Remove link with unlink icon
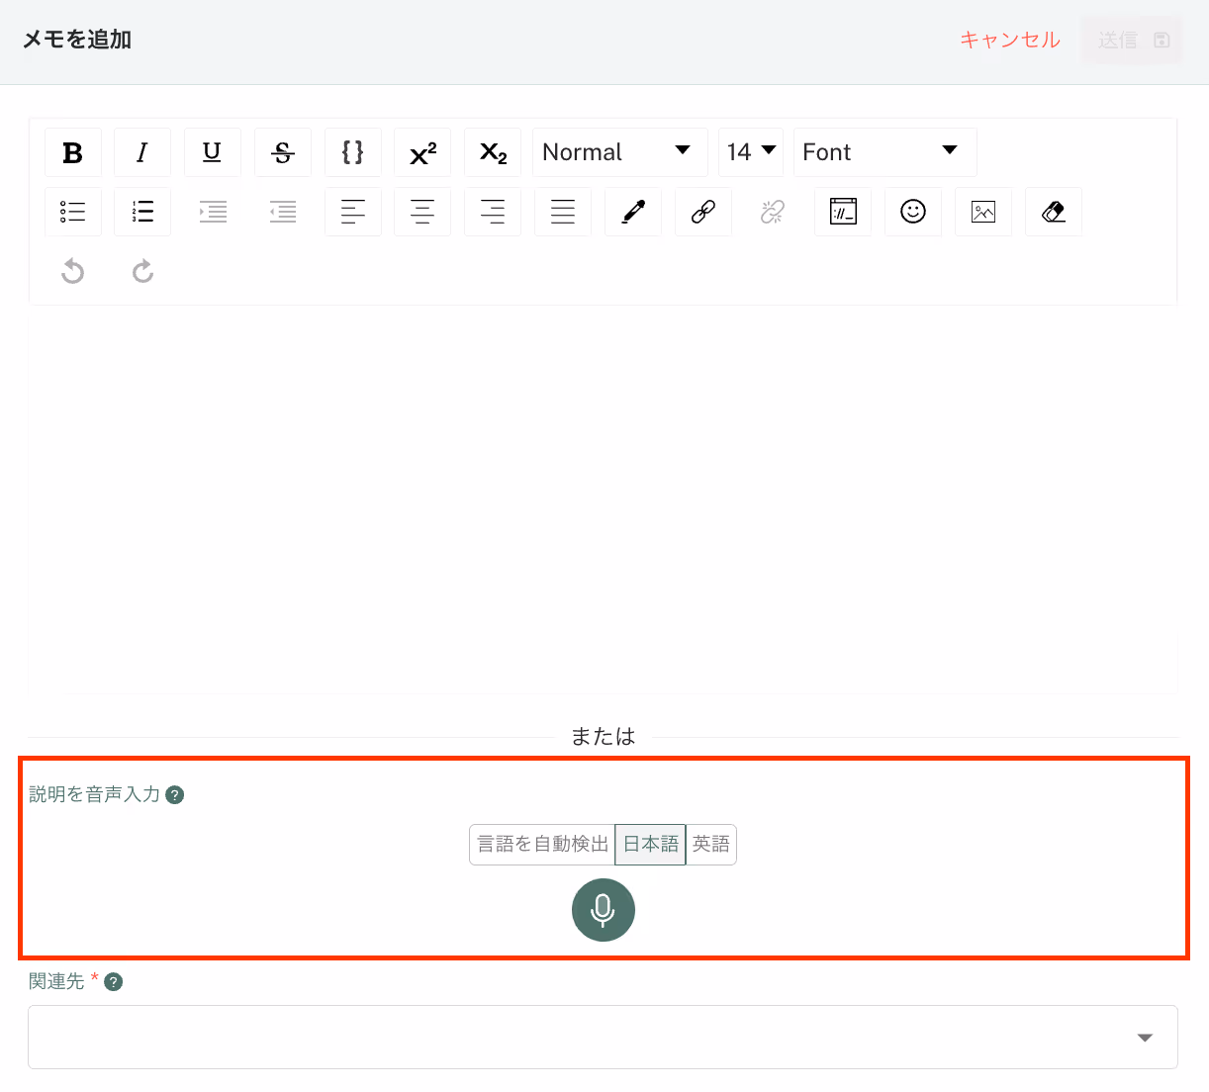Screen dimensions: 1209x1092 pos(773,212)
